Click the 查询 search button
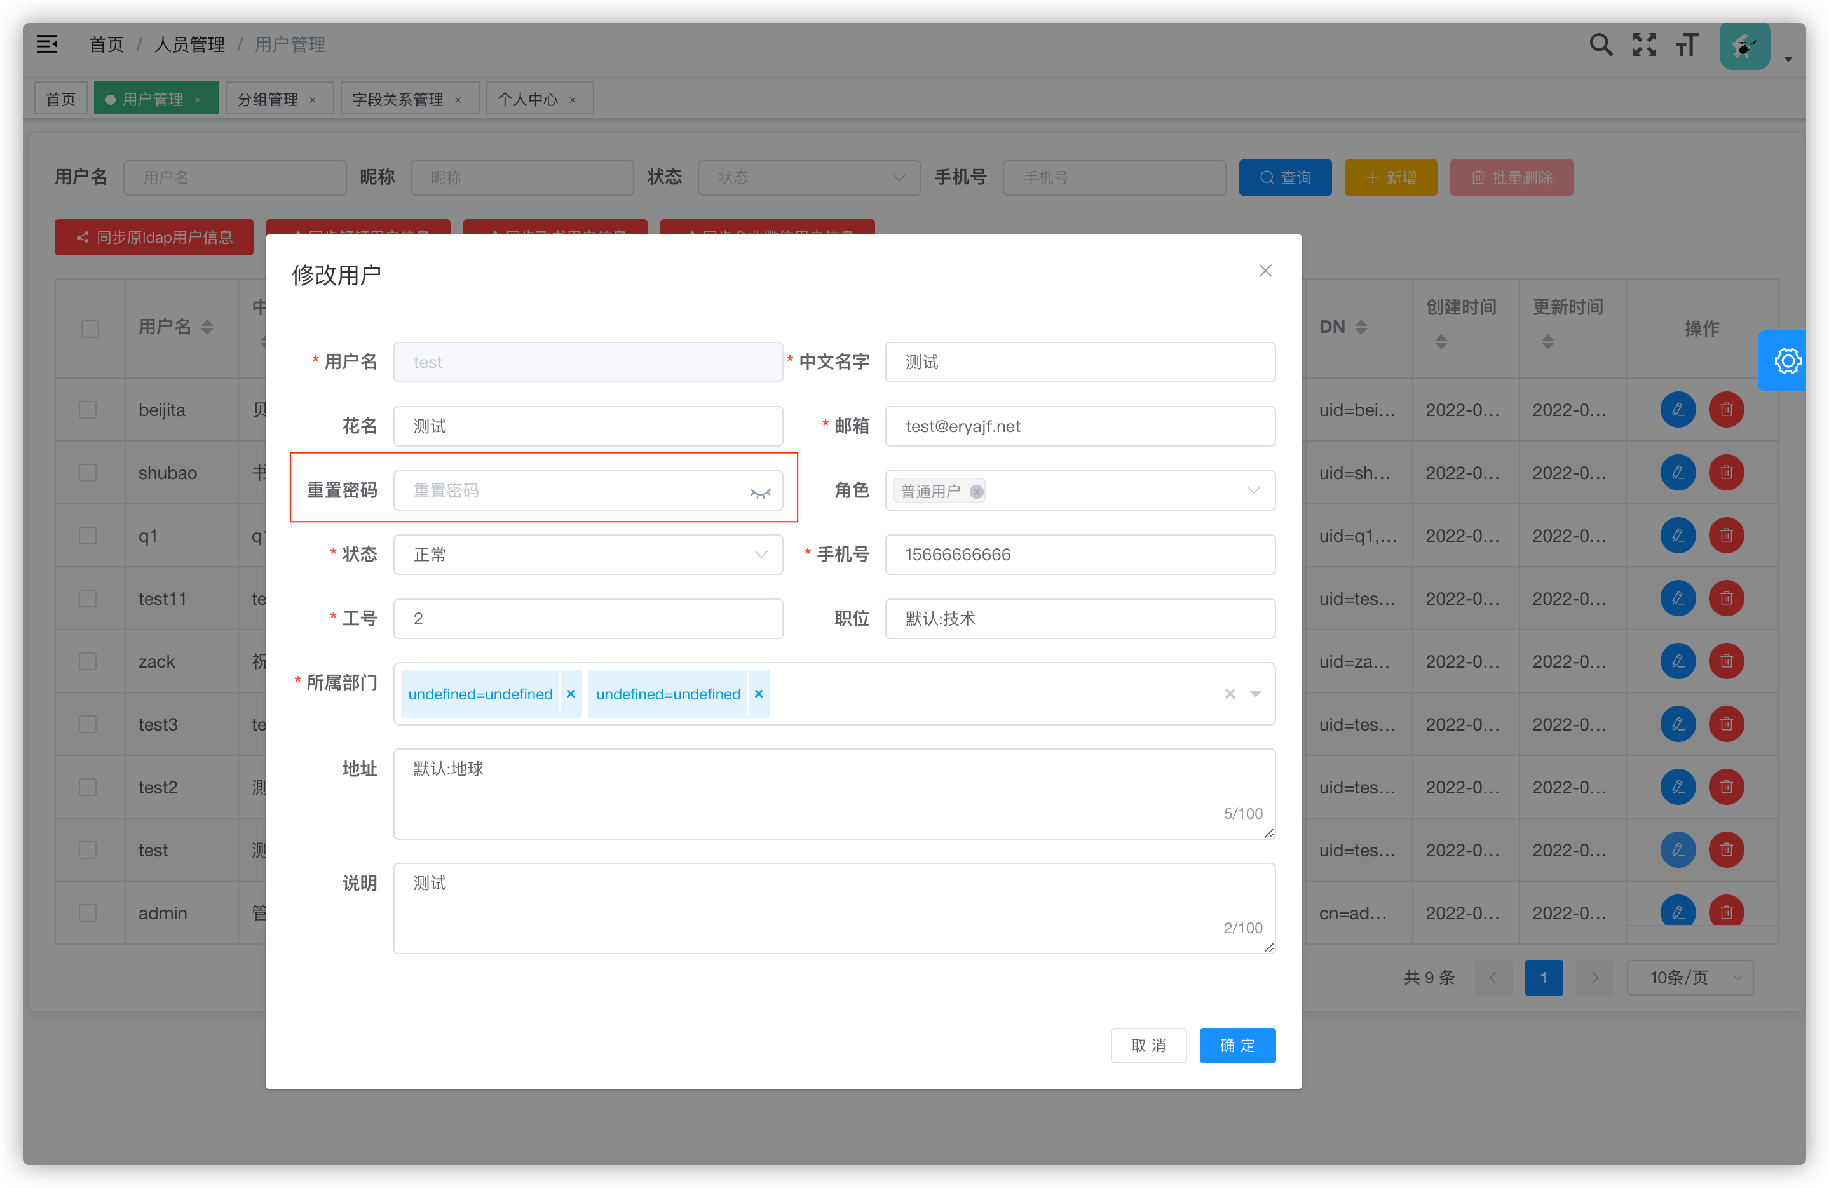 coord(1285,177)
